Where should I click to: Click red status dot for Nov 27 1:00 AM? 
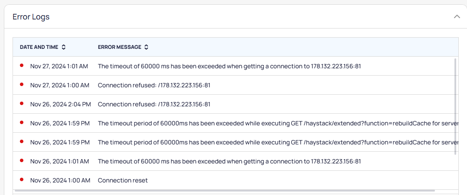(22, 85)
